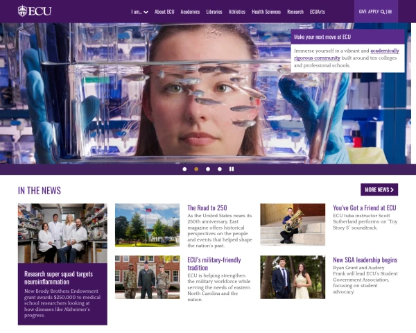
Task: Click the tuba player photo thumbnail
Action: click(x=293, y=225)
